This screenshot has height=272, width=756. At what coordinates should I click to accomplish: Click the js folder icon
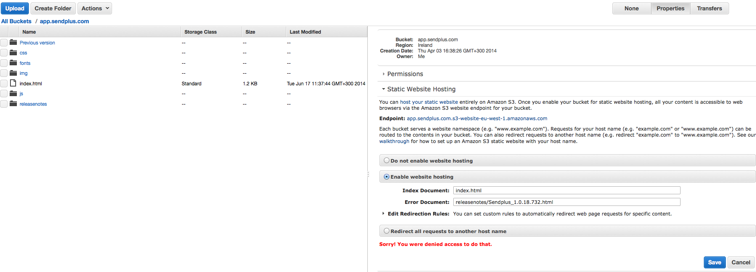tap(13, 93)
